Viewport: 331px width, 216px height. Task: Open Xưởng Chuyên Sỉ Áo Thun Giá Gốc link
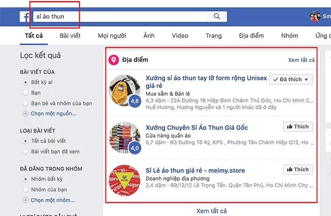click(x=197, y=128)
